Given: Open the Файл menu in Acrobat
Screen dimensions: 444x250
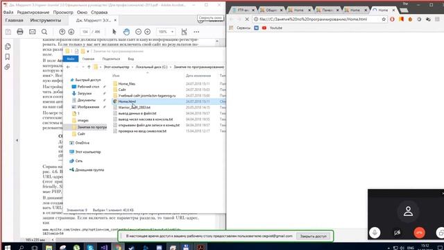Looking at the screenshot, I should [x=8, y=12].
